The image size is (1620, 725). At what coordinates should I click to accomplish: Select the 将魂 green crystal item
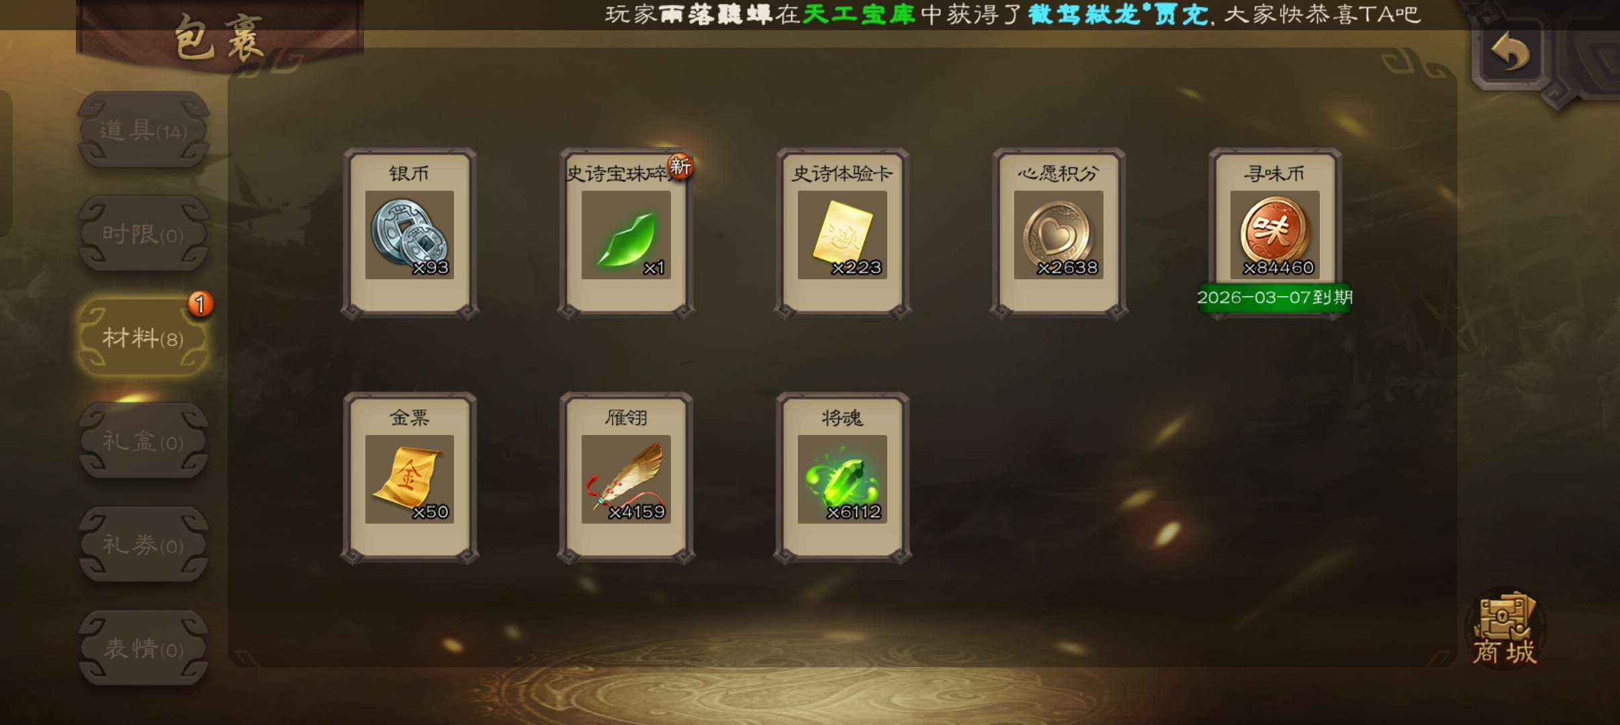click(842, 479)
